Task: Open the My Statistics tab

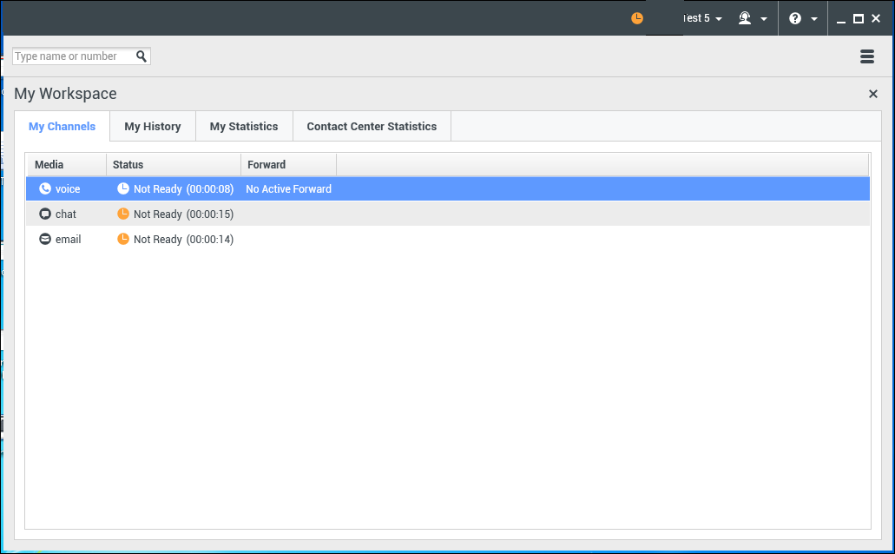Action: pyautogui.click(x=244, y=126)
